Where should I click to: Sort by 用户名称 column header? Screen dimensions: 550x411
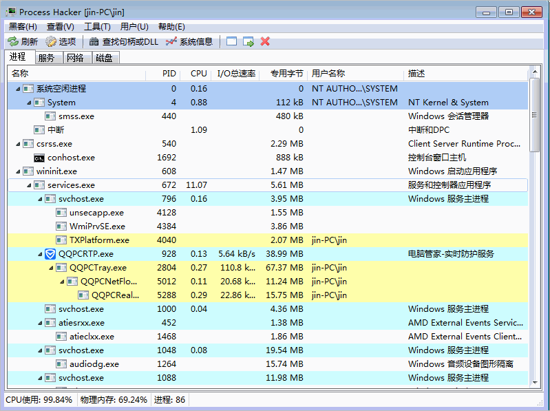[356, 74]
